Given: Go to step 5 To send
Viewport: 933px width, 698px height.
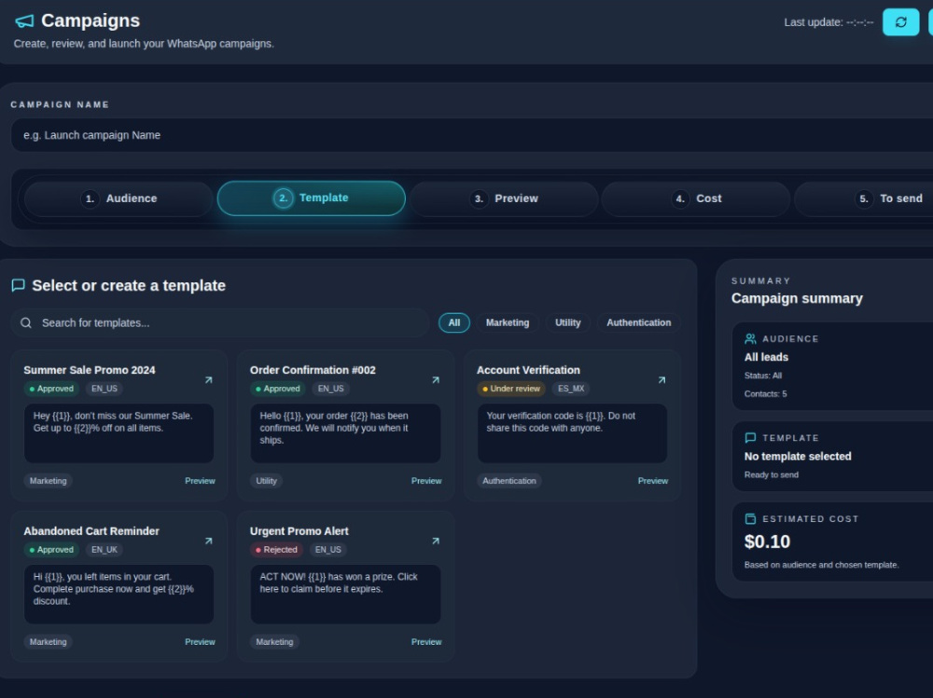Looking at the screenshot, I should (x=888, y=198).
